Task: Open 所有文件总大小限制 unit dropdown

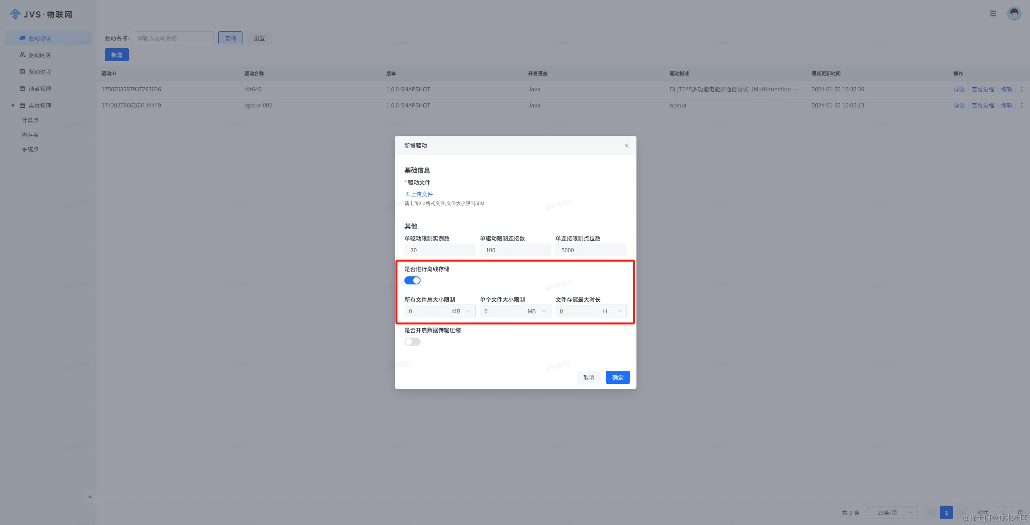Action: coord(462,311)
